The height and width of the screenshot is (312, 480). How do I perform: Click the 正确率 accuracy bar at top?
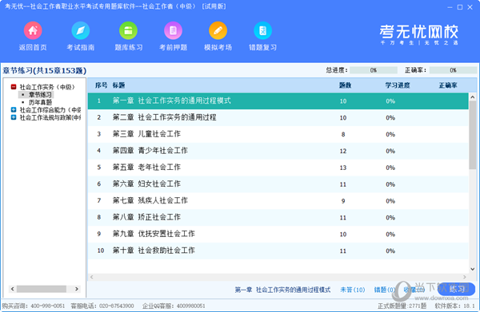[x=453, y=70]
